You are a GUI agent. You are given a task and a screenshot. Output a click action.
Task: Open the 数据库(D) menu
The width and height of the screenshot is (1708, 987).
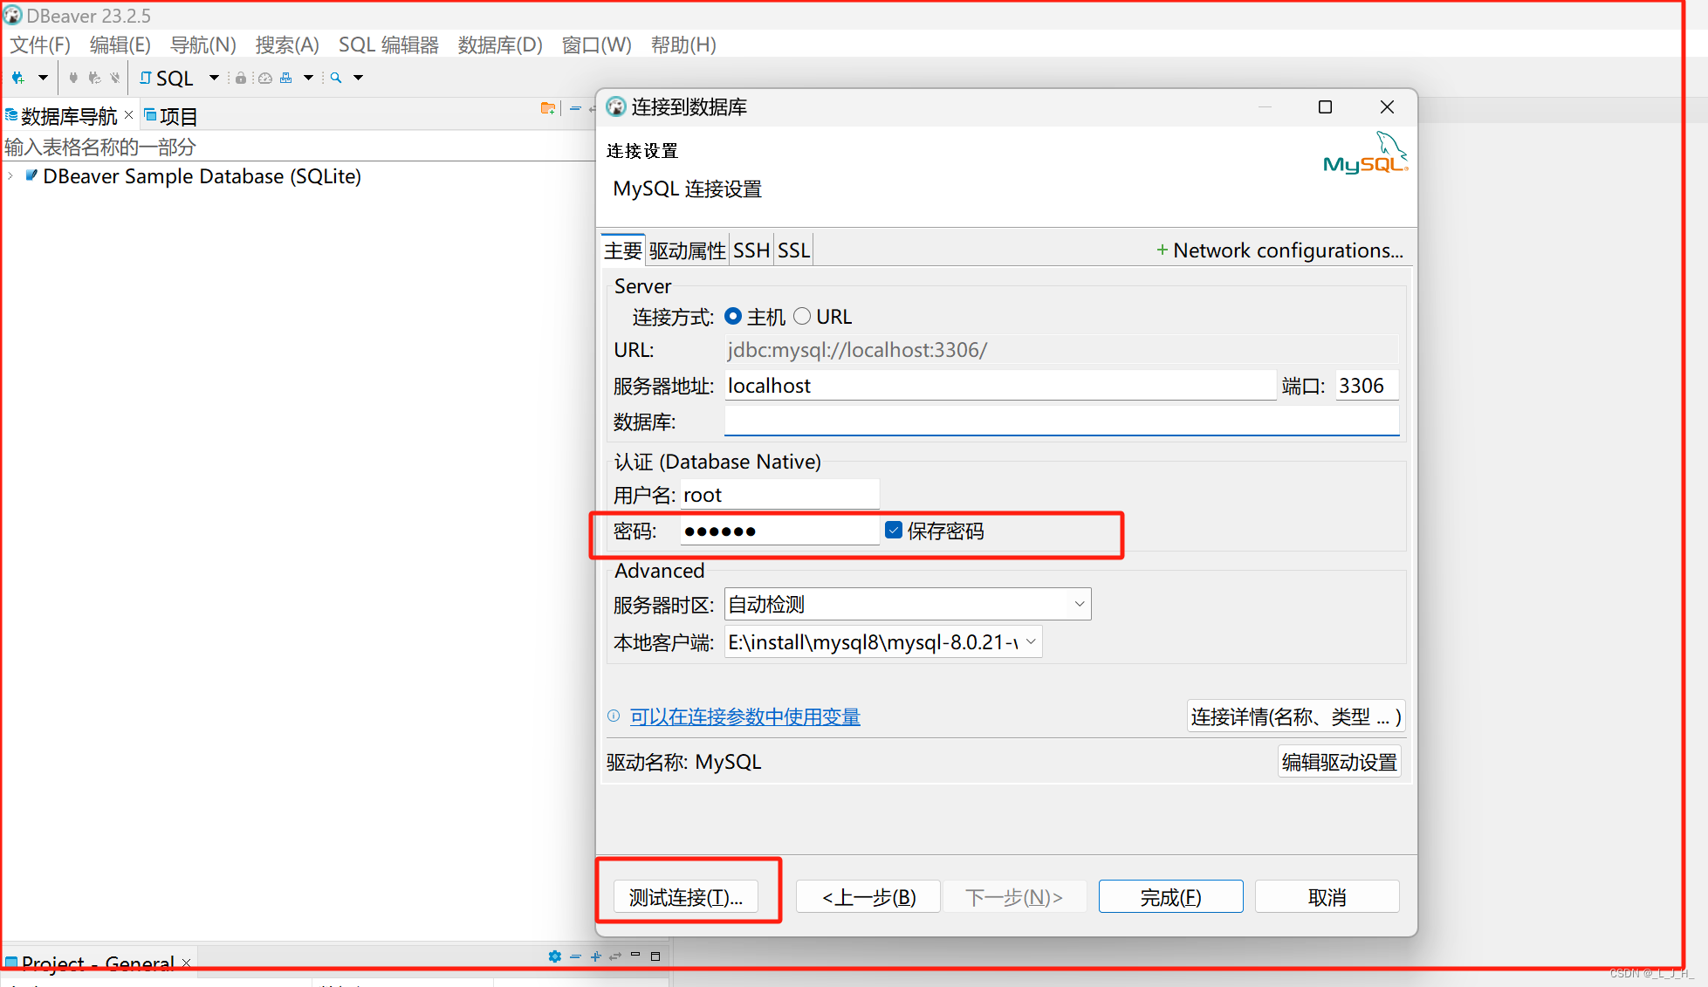pos(499,45)
